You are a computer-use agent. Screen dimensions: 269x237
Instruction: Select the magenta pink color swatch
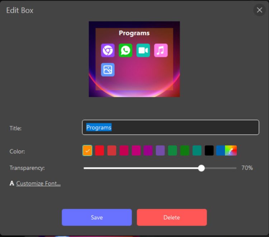tap(136, 151)
